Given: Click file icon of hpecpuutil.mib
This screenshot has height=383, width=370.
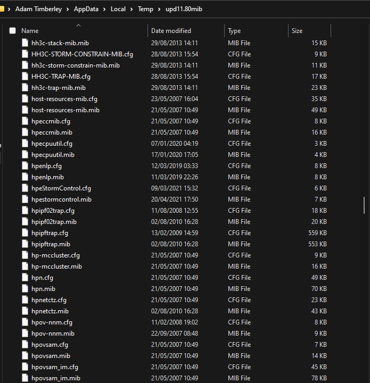Looking at the screenshot, I should (x=25, y=155).
